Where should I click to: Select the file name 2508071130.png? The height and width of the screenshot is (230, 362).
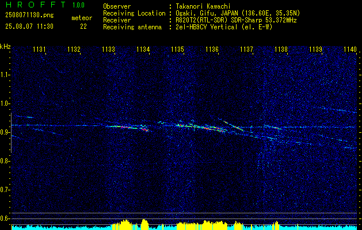tap(29, 16)
